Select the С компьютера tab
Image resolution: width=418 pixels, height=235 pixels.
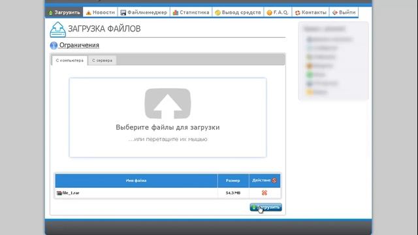tap(70, 61)
